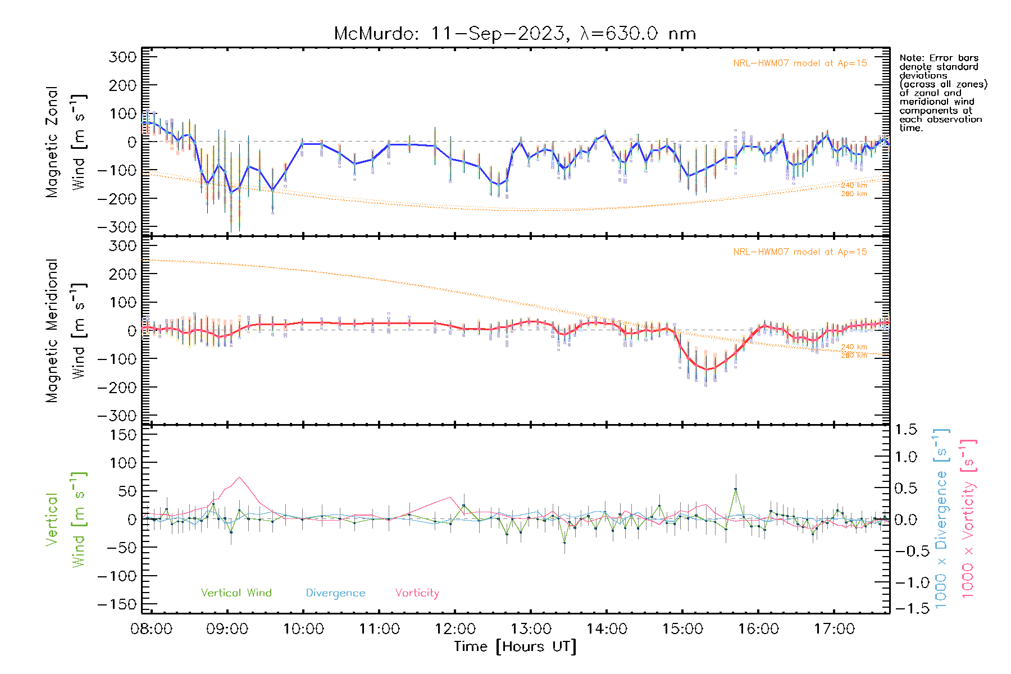Click the vorticity peak just after 09:00
The image size is (1011, 674).
[x=239, y=477]
